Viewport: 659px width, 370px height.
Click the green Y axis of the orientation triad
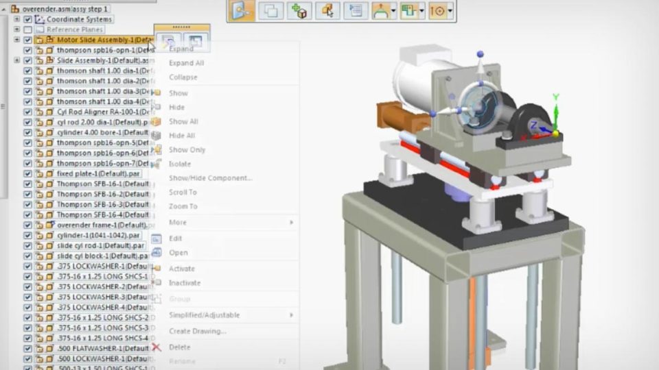pyautogui.click(x=556, y=106)
